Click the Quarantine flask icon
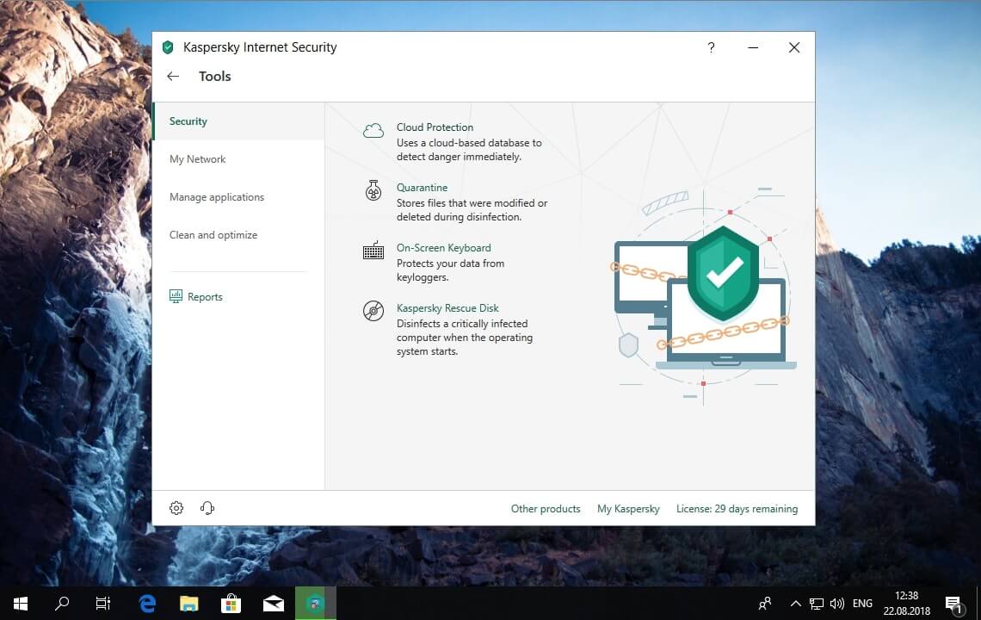 click(373, 190)
